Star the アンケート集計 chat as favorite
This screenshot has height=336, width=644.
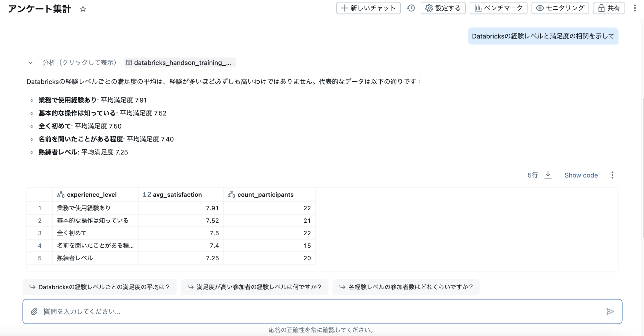tap(83, 9)
